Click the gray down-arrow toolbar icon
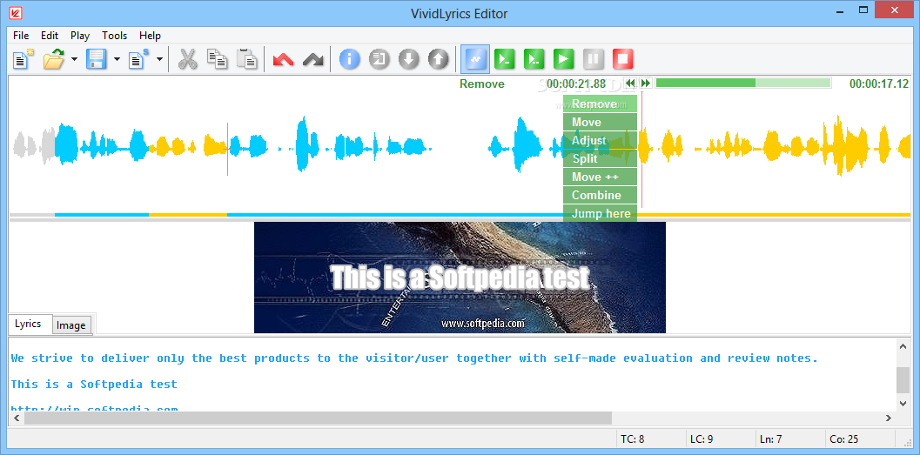 pyautogui.click(x=409, y=59)
